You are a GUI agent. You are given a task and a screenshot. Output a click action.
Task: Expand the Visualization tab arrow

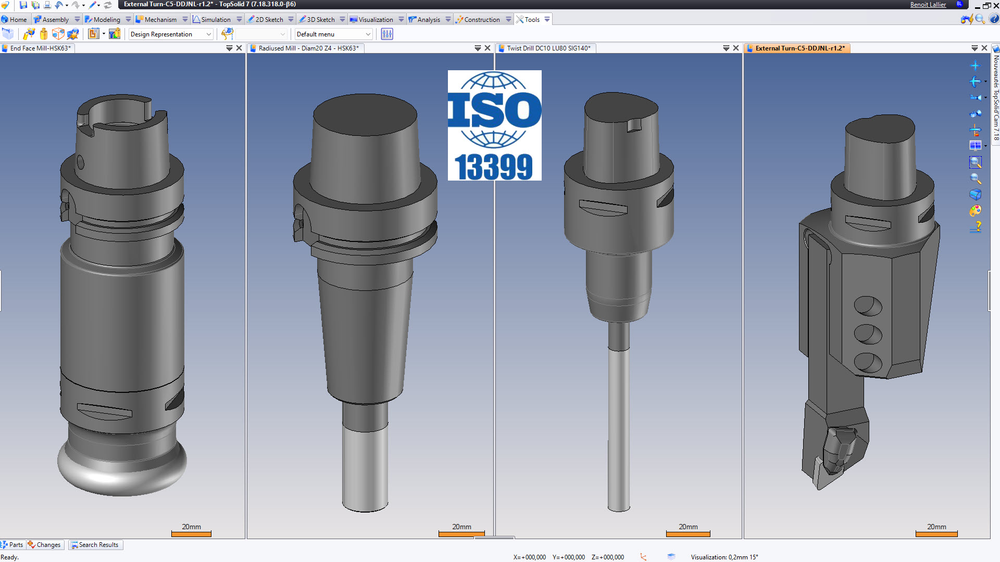[401, 20]
